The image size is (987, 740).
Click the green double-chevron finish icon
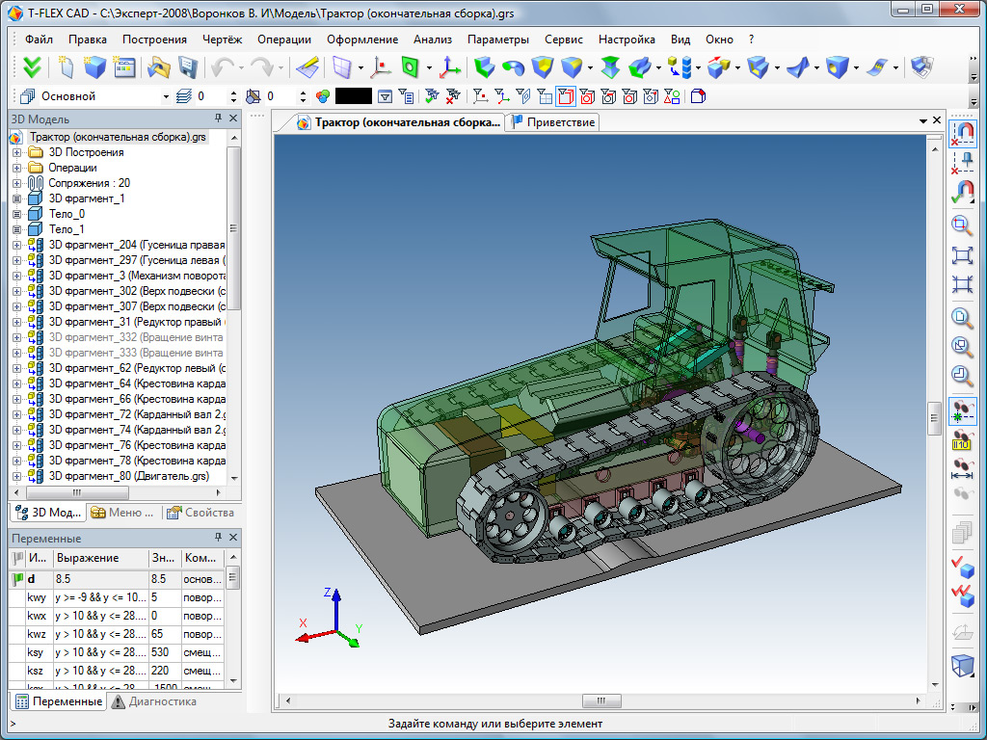[x=32, y=66]
